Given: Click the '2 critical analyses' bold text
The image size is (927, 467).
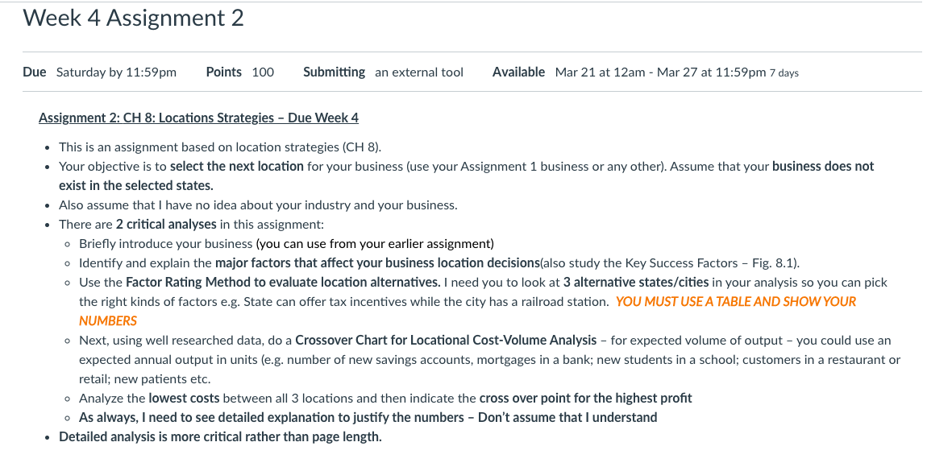Looking at the screenshot, I should [166, 225].
